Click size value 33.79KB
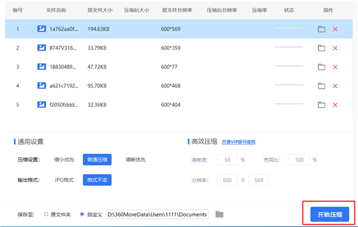This screenshot has width=358, height=227. [97, 48]
